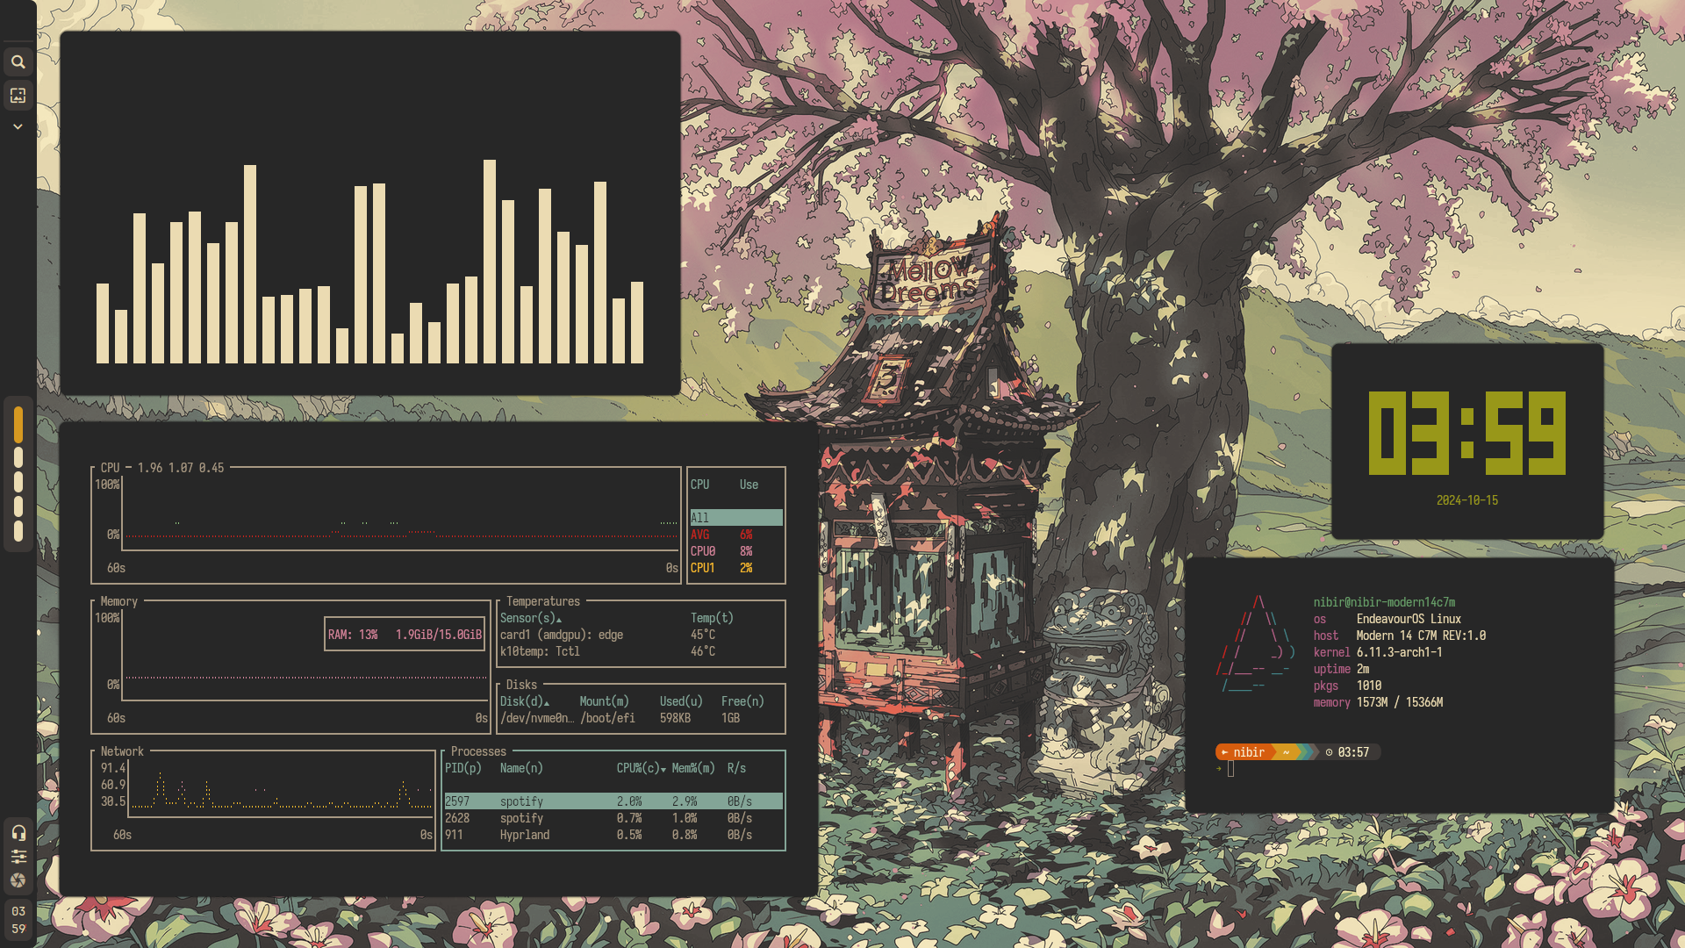Open the wallpaper picker from the sidebar
The height and width of the screenshot is (948, 1685).
click(x=18, y=96)
